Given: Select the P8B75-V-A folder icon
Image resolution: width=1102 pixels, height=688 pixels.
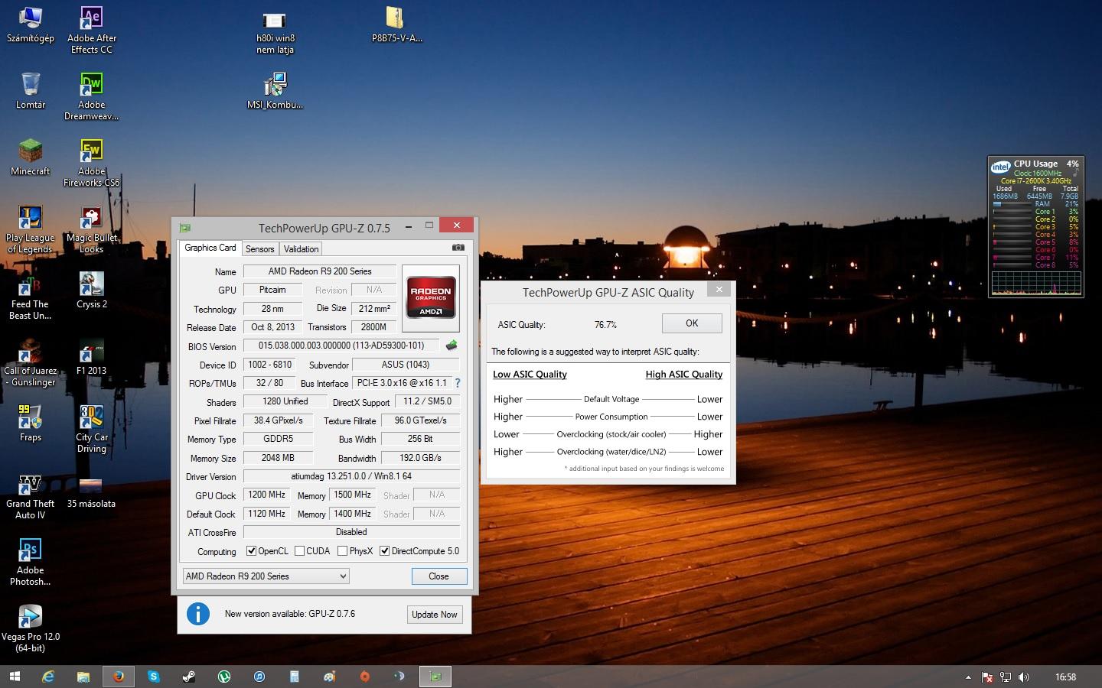Looking at the screenshot, I should coord(396,24).
